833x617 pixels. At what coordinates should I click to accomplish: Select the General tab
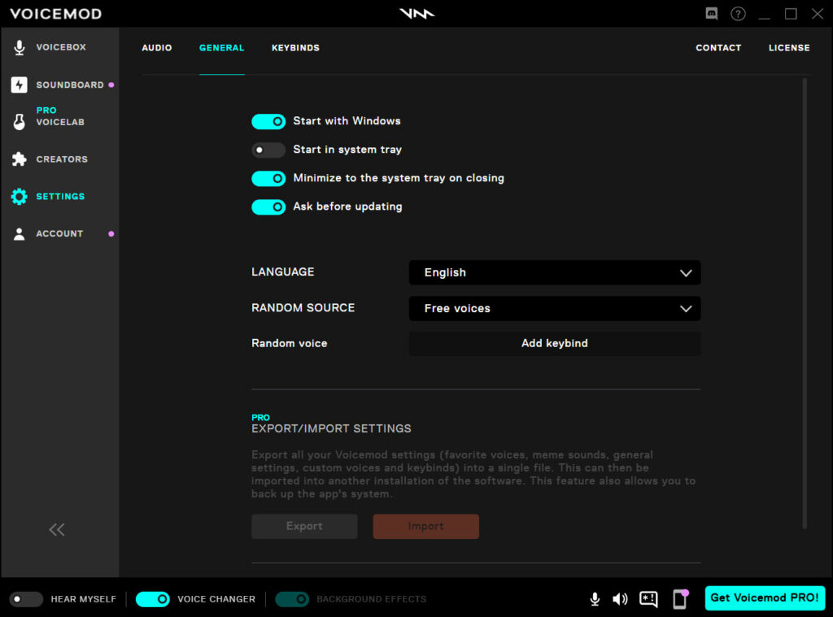pyautogui.click(x=221, y=48)
